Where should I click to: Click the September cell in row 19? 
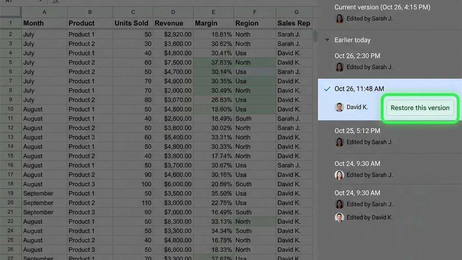tap(44, 193)
